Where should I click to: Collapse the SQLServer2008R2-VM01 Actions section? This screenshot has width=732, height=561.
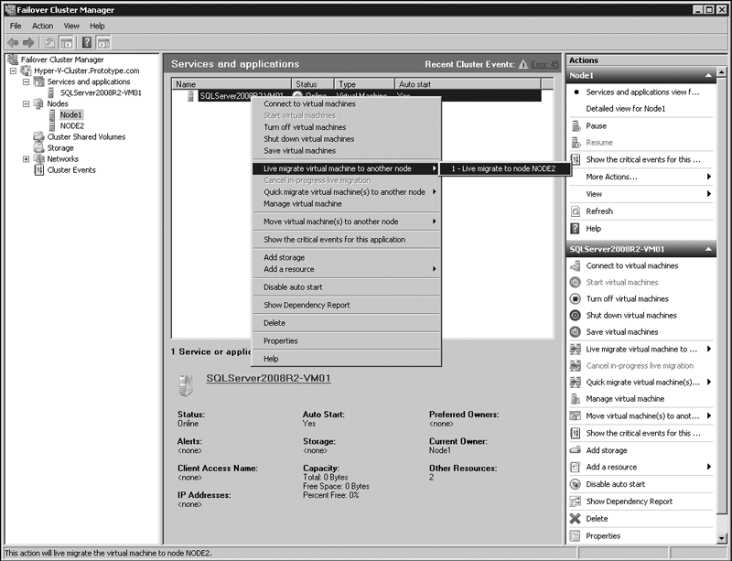point(708,250)
